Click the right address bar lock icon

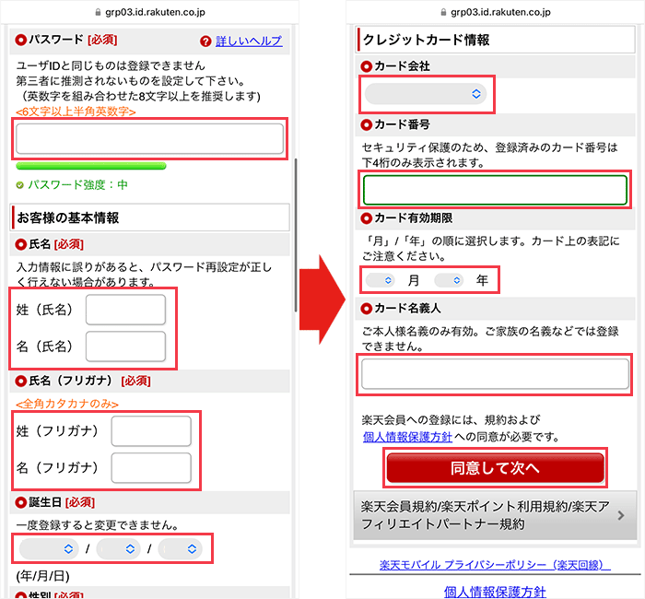(x=443, y=12)
